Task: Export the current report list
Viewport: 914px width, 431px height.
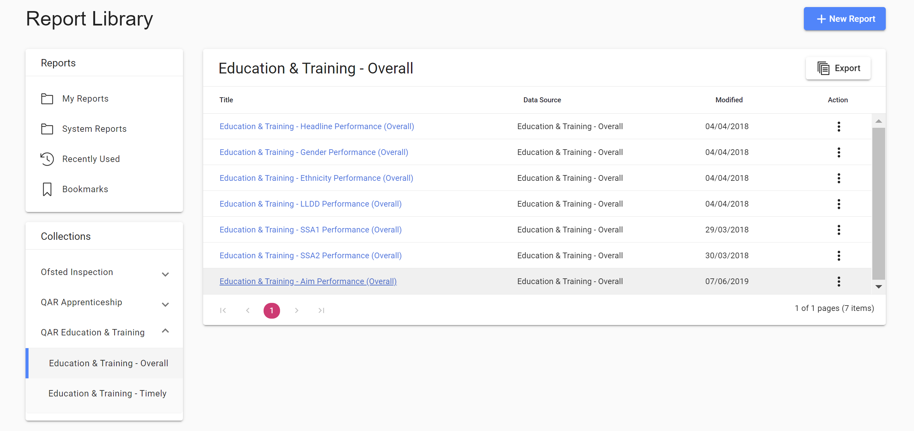Action: pyautogui.click(x=838, y=68)
